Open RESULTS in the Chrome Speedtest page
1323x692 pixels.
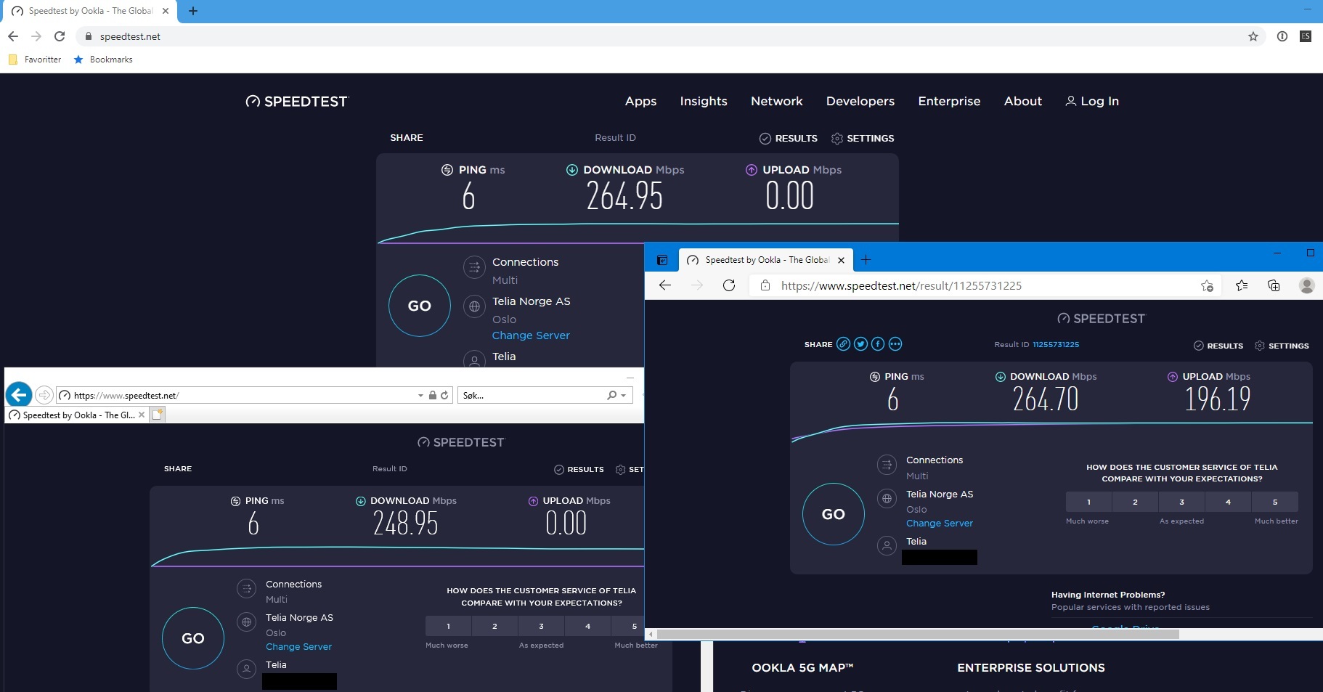pyautogui.click(x=789, y=138)
